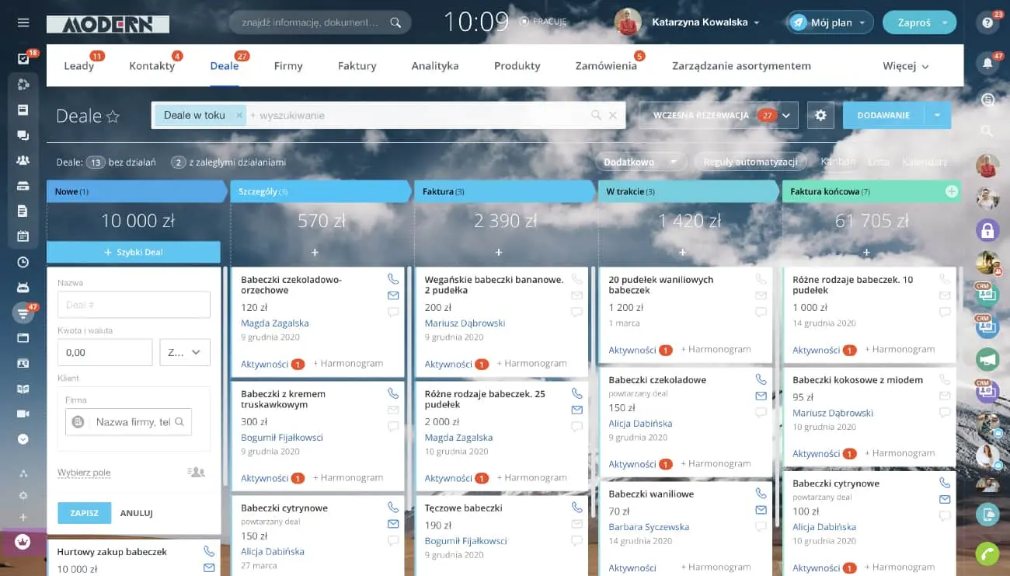
Task: Switch to the Lista view
Action: click(x=879, y=162)
